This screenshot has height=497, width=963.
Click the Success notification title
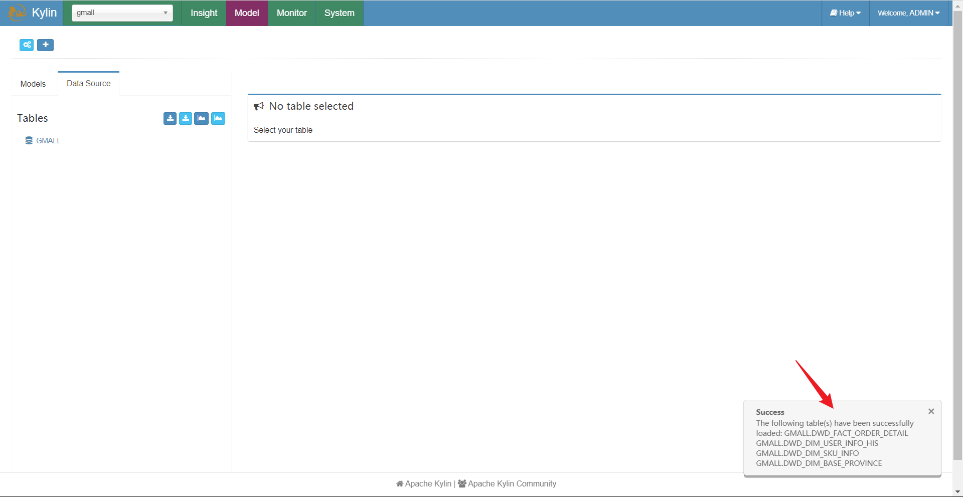click(770, 412)
